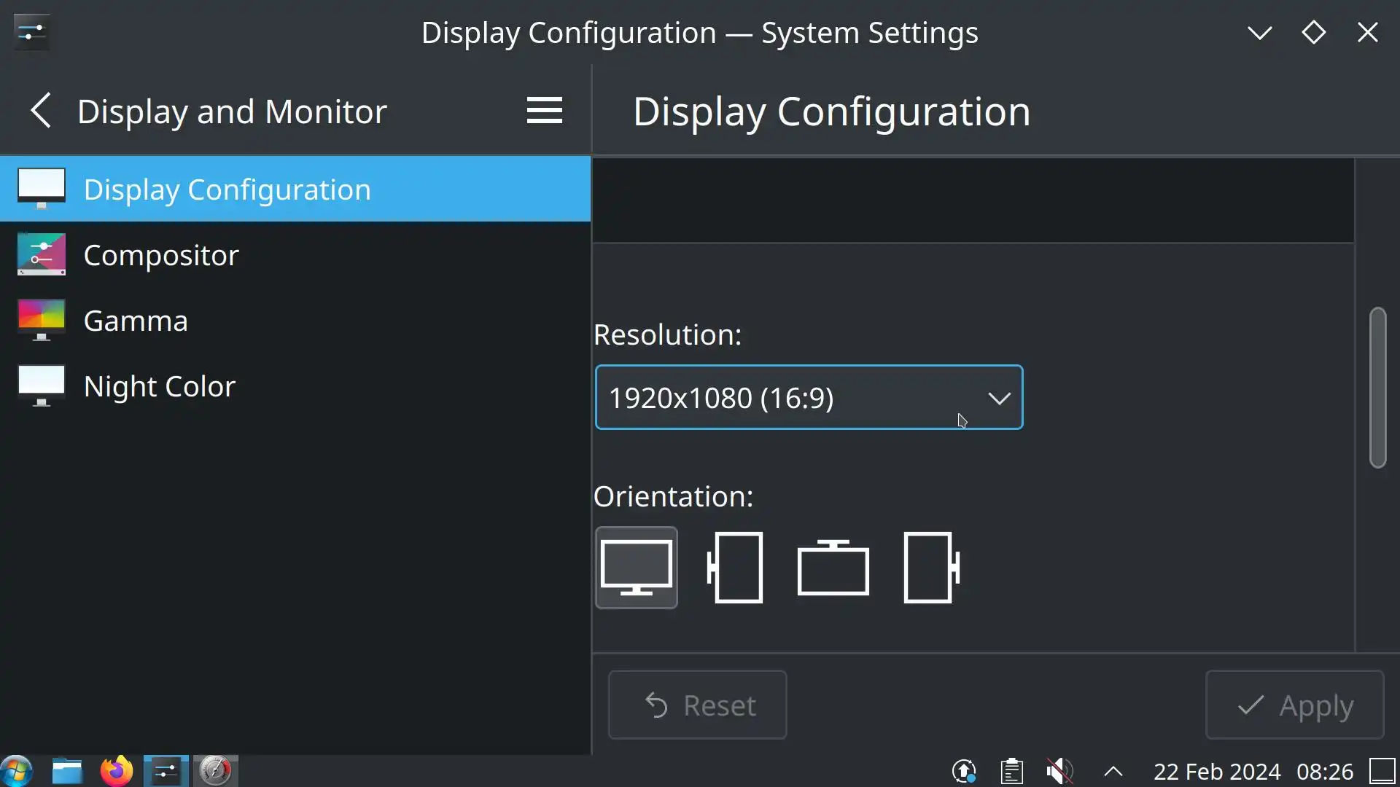Go back from Display and Monitor

41,111
